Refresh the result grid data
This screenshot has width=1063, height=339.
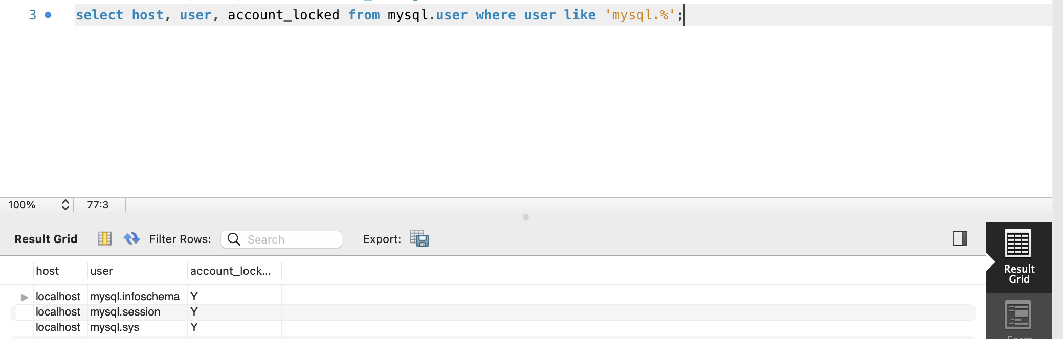131,238
